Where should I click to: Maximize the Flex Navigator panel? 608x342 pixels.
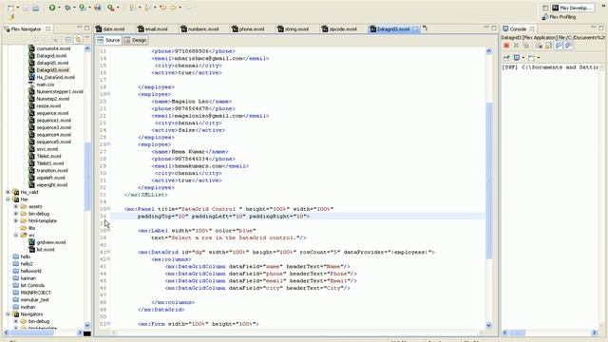click(x=86, y=28)
